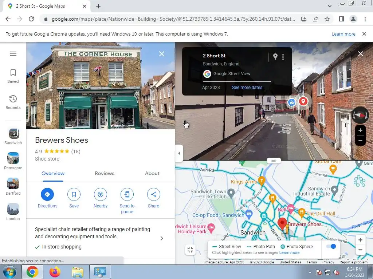Dismiss the Chrome update notification bar
The height and width of the screenshot is (279, 373).
pyautogui.click(x=364, y=34)
